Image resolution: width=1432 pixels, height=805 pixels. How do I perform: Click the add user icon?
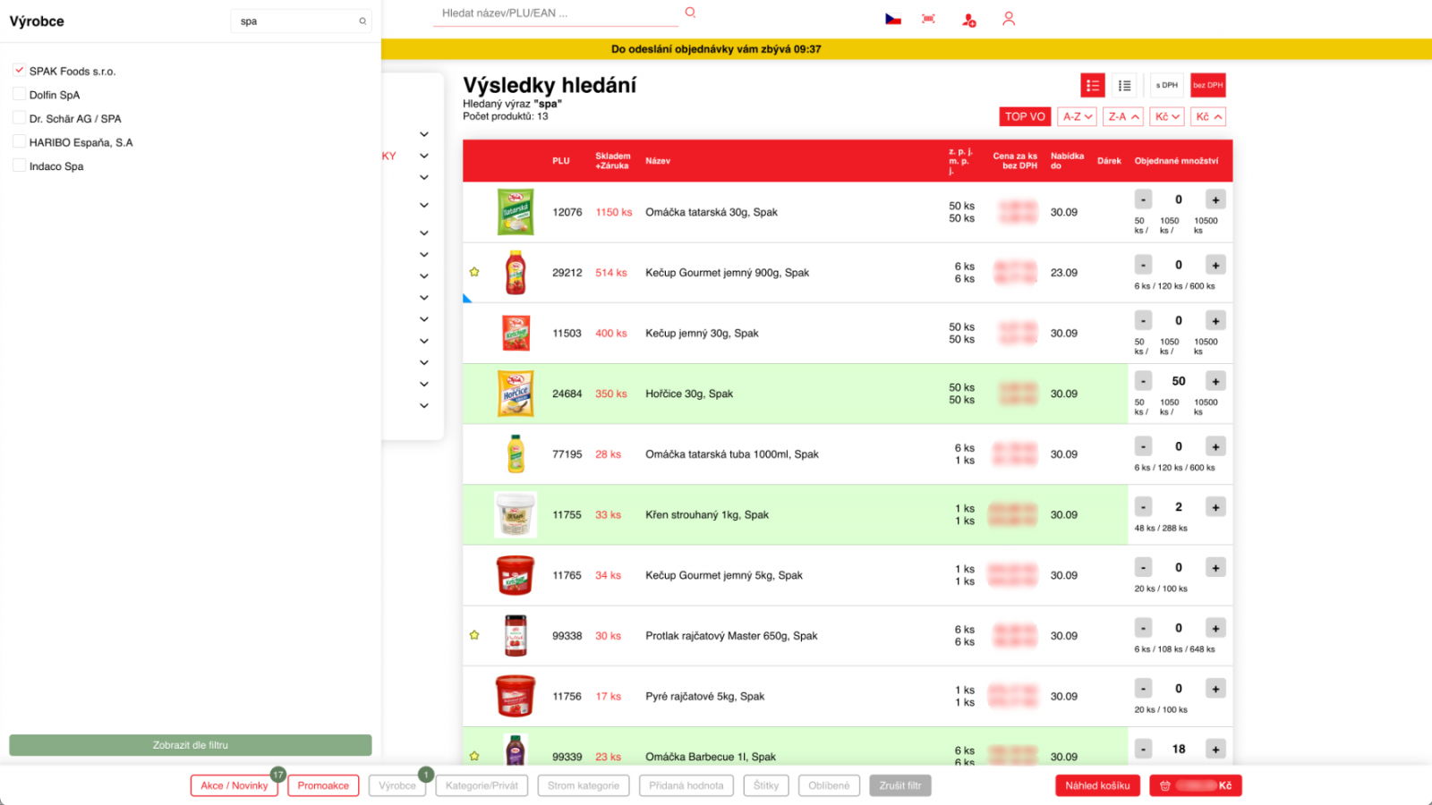pyautogui.click(x=969, y=20)
